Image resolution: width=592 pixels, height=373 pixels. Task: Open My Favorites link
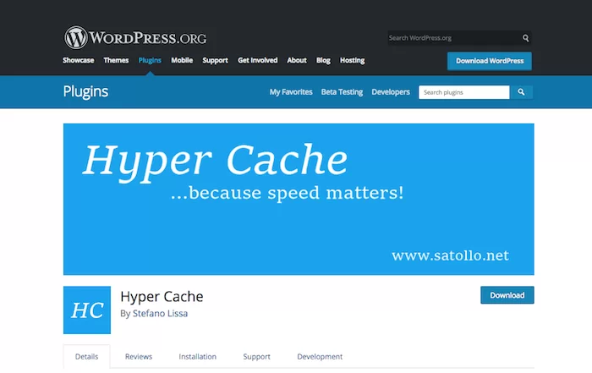pyautogui.click(x=291, y=92)
